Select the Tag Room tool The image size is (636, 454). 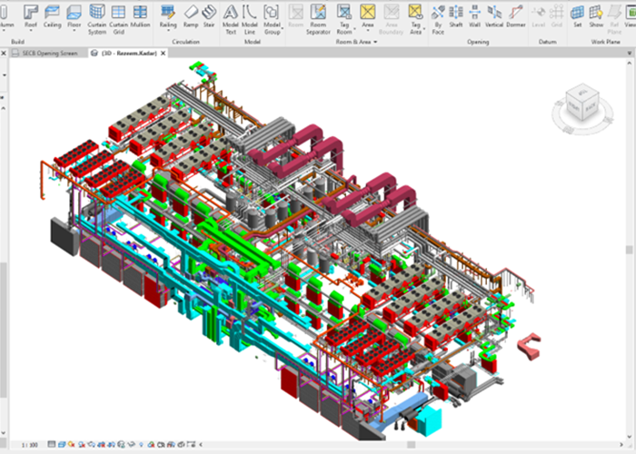coord(344,19)
